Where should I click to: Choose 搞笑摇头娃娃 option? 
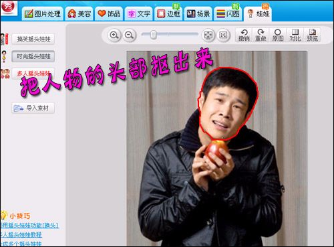click(x=33, y=39)
